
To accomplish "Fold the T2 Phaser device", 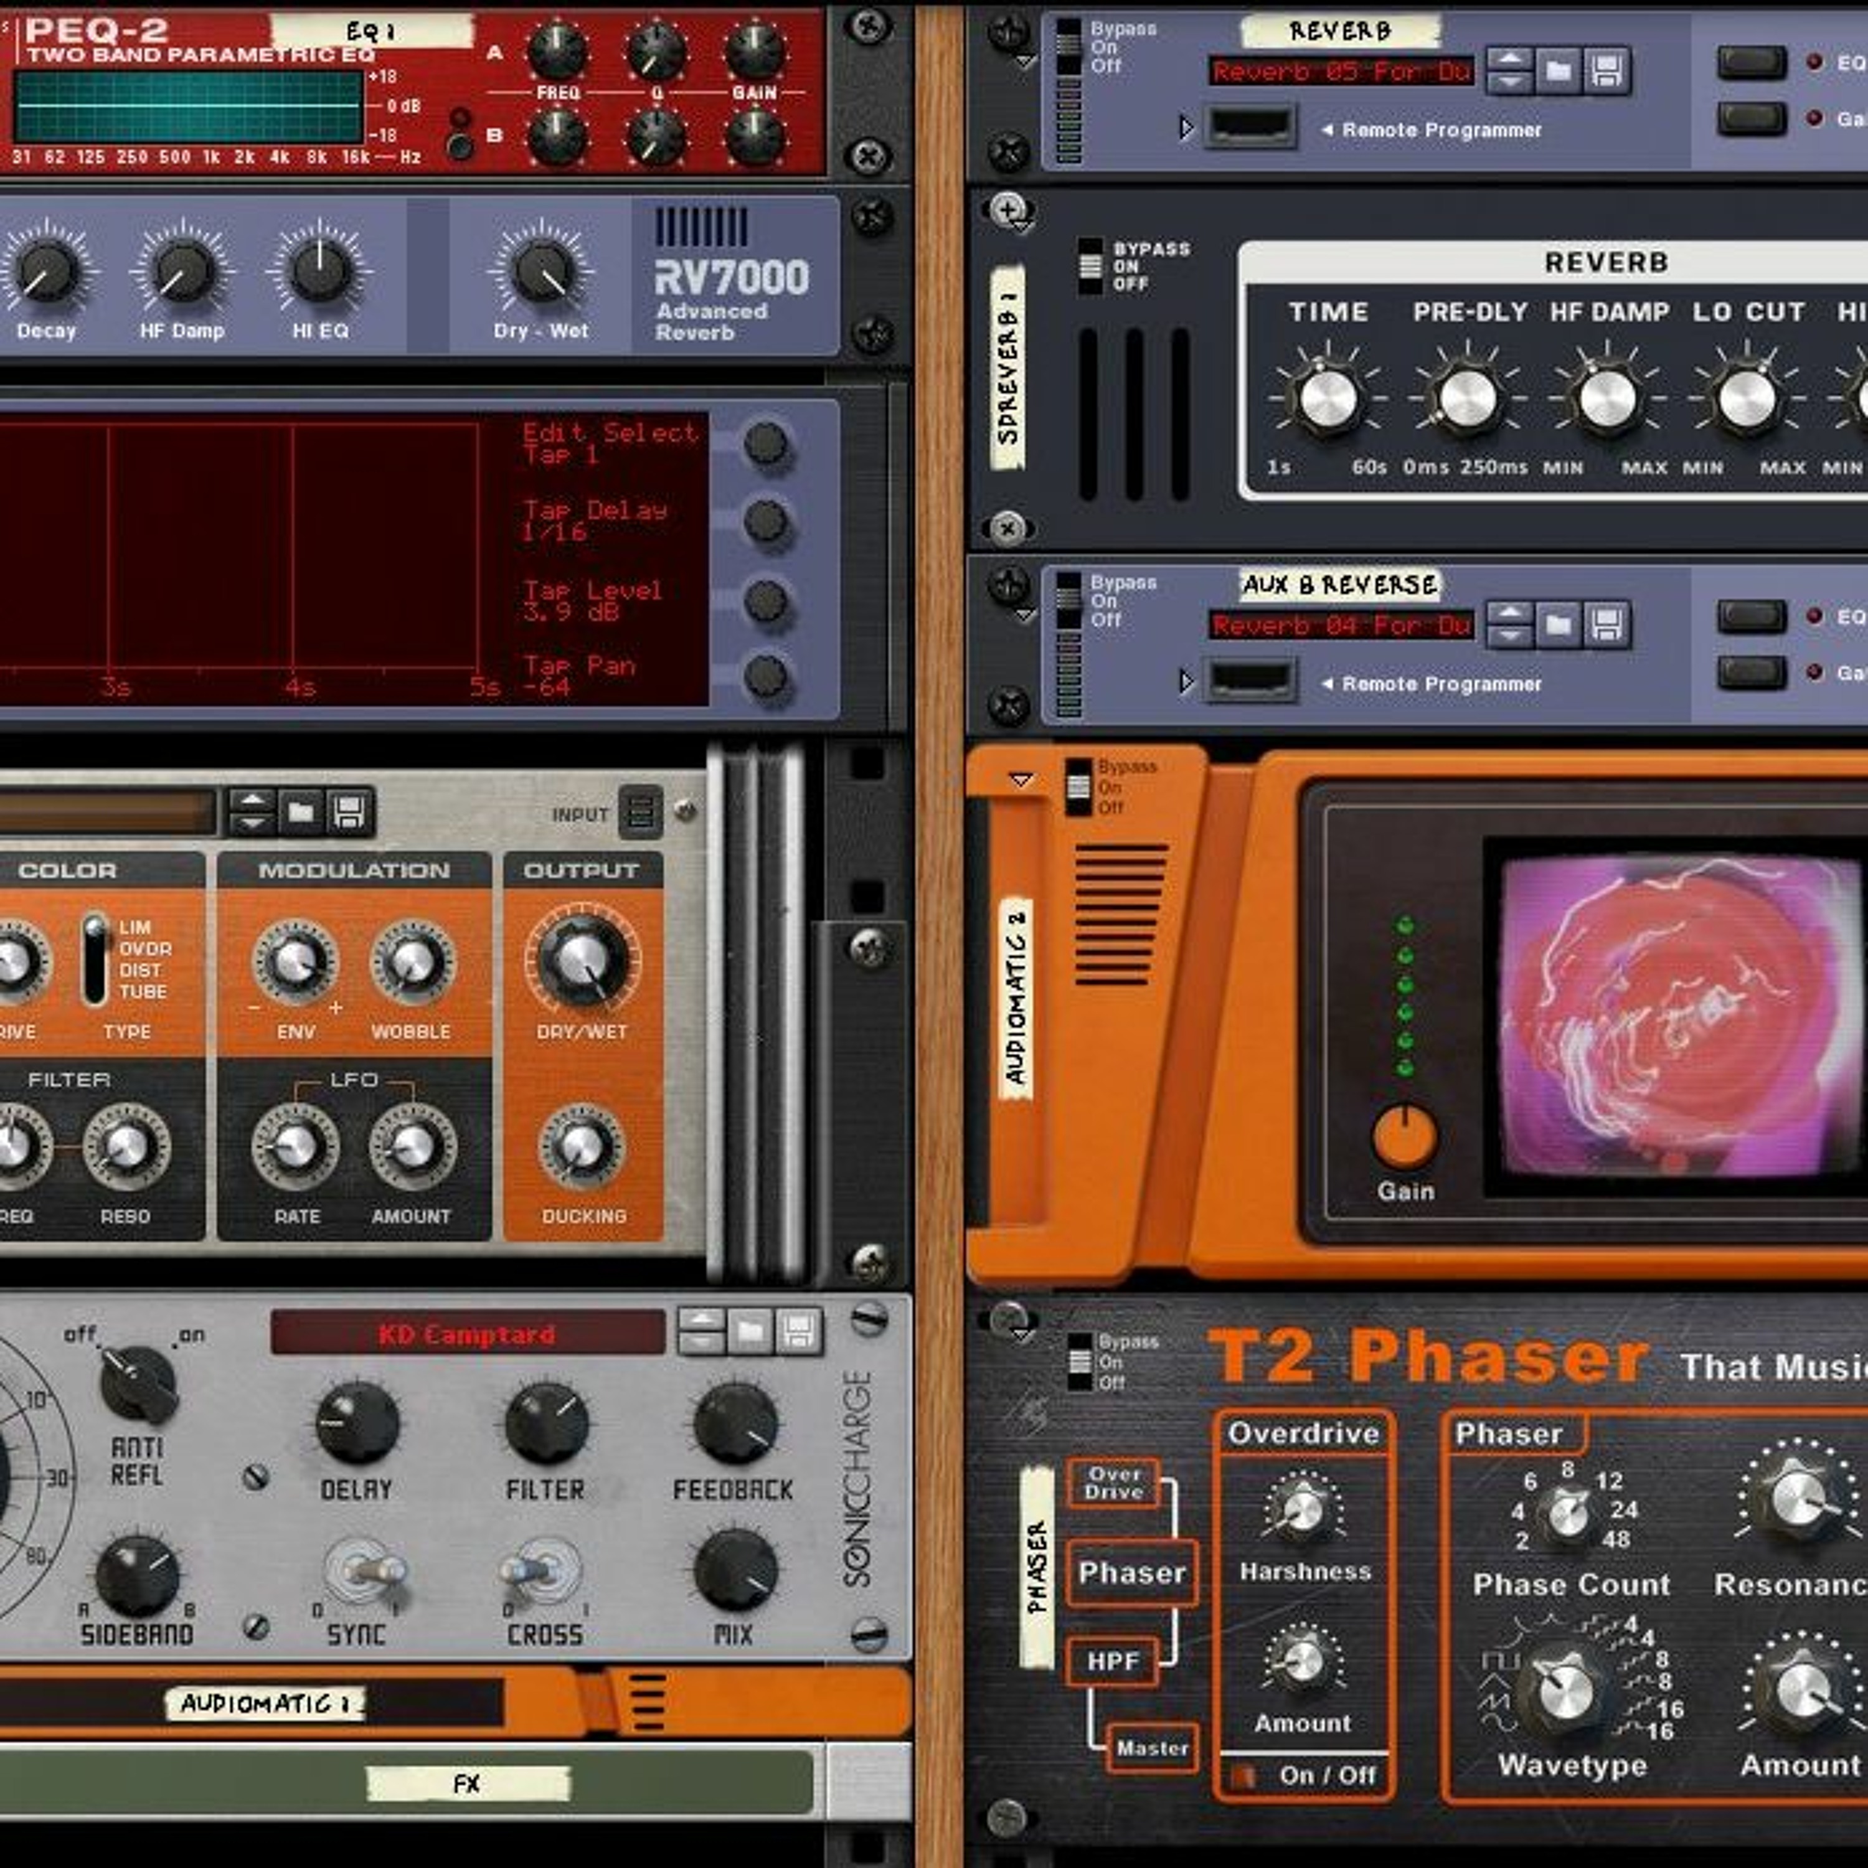I will pos(1022,1334).
